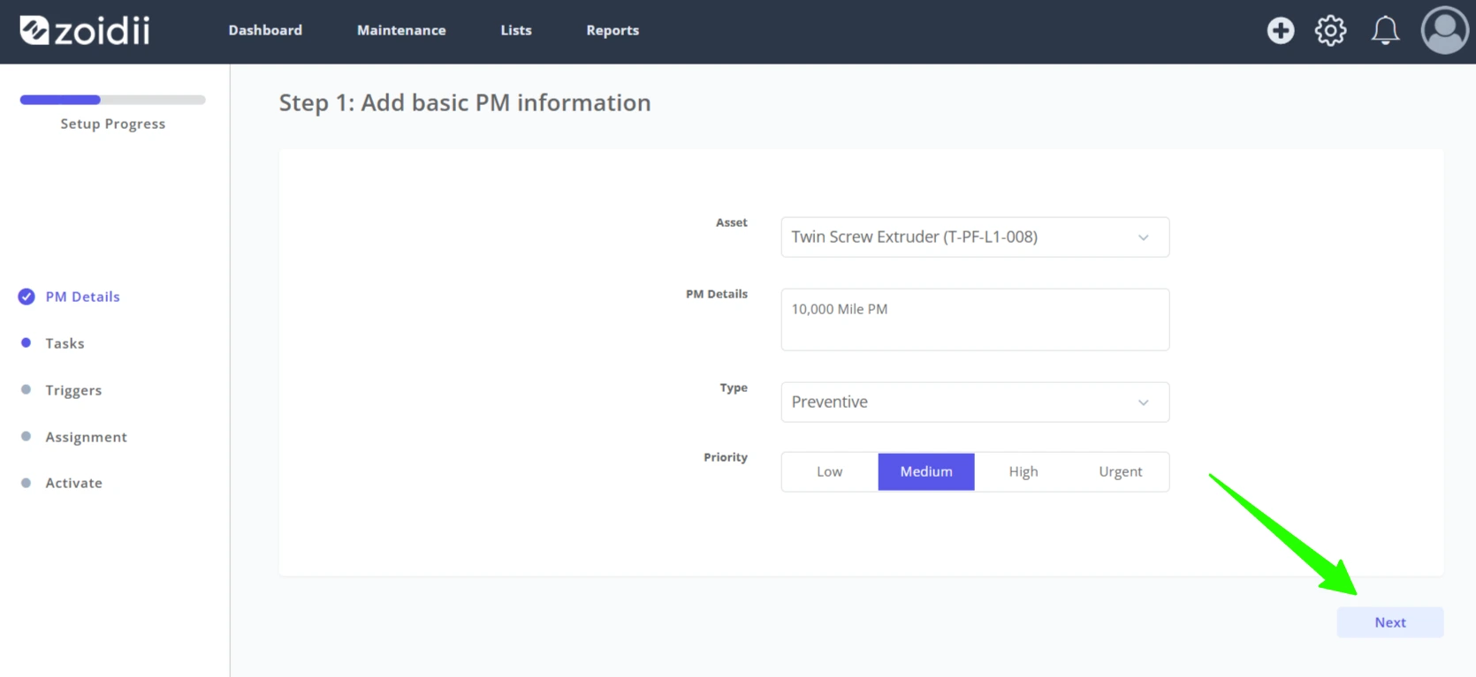Screen dimensions: 1476x677
Task: Open the plus add-new icon
Action: click(1280, 31)
